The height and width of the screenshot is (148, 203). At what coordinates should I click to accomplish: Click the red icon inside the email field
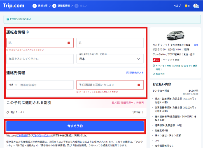(139, 85)
